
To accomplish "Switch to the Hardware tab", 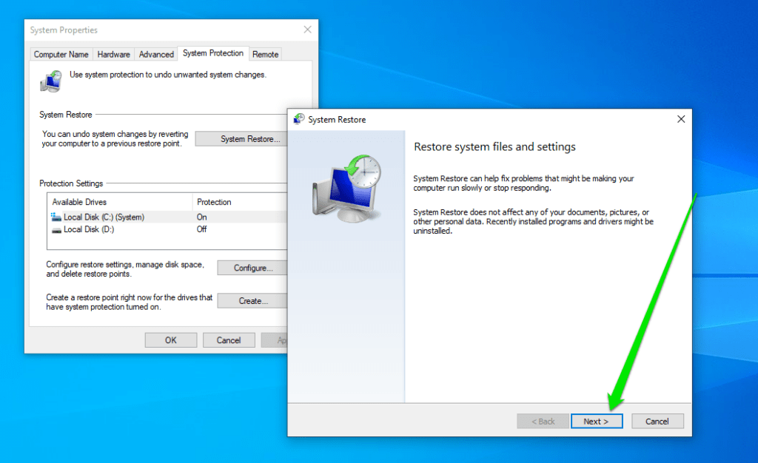I will point(113,53).
